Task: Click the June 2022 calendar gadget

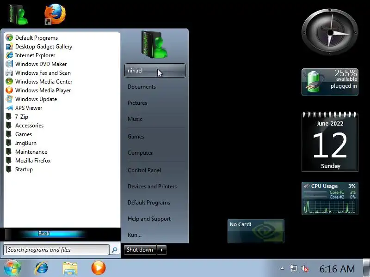Action: [330, 142]
